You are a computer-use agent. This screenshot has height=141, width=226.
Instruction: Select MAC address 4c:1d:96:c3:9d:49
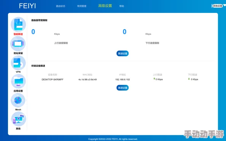pos(88,79)
